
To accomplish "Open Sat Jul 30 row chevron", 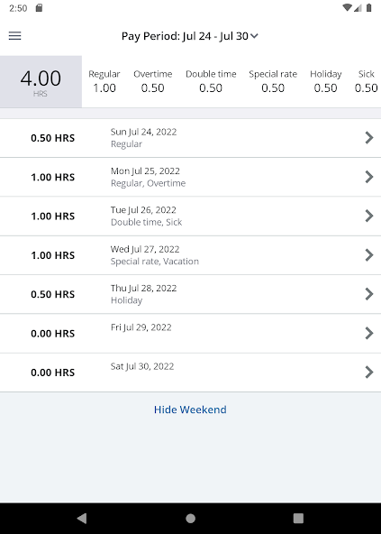I will [x=369, y=373].
